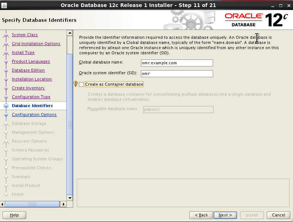
Task: Maximize the installer window
Action: pyautogui.click(x=281, y=6)
